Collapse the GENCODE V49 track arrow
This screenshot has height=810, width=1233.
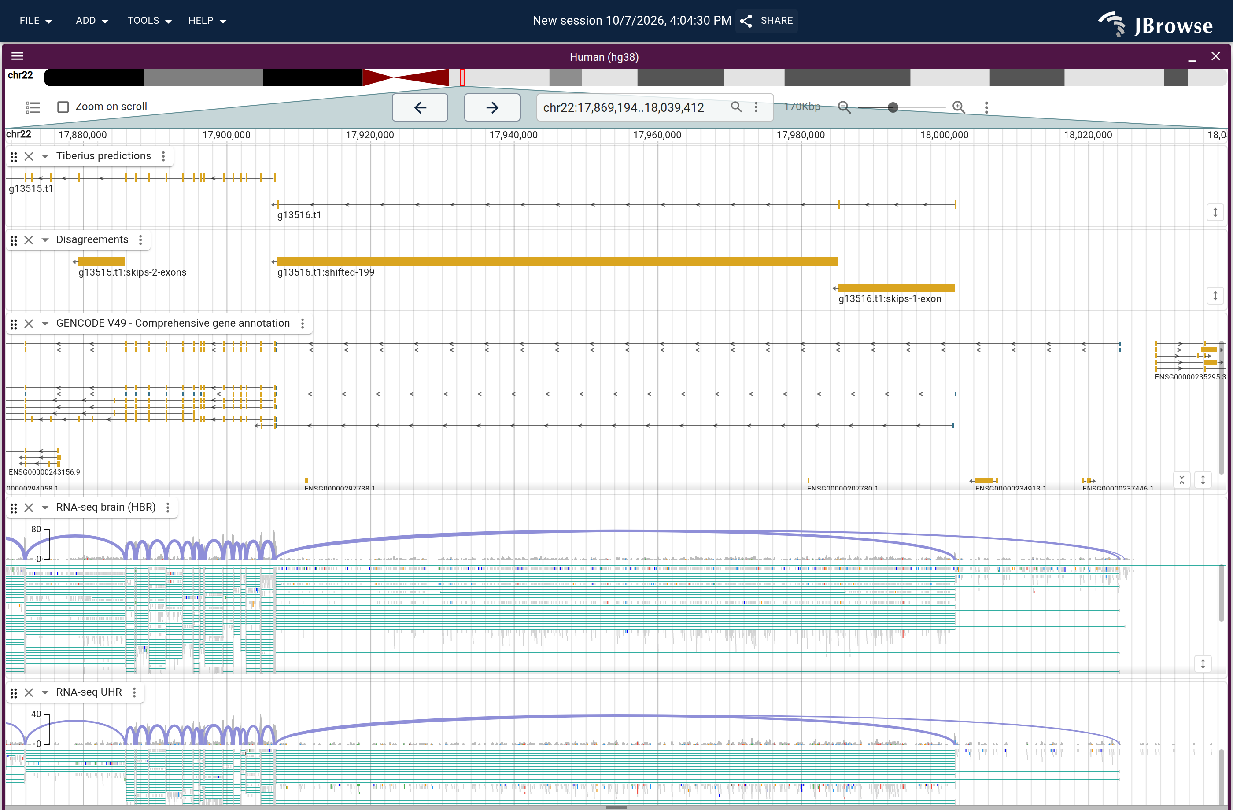(45, 324)
